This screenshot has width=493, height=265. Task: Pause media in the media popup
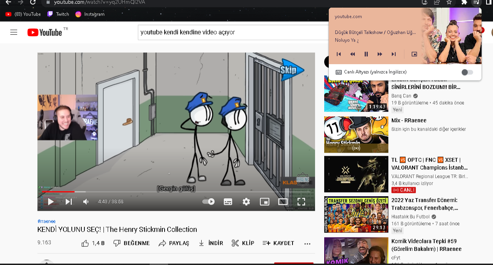pos(366,54)
